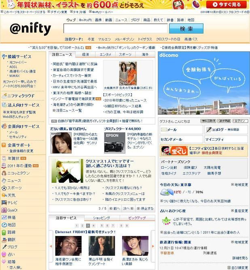Select the 画像 search category

click(98, 20)
